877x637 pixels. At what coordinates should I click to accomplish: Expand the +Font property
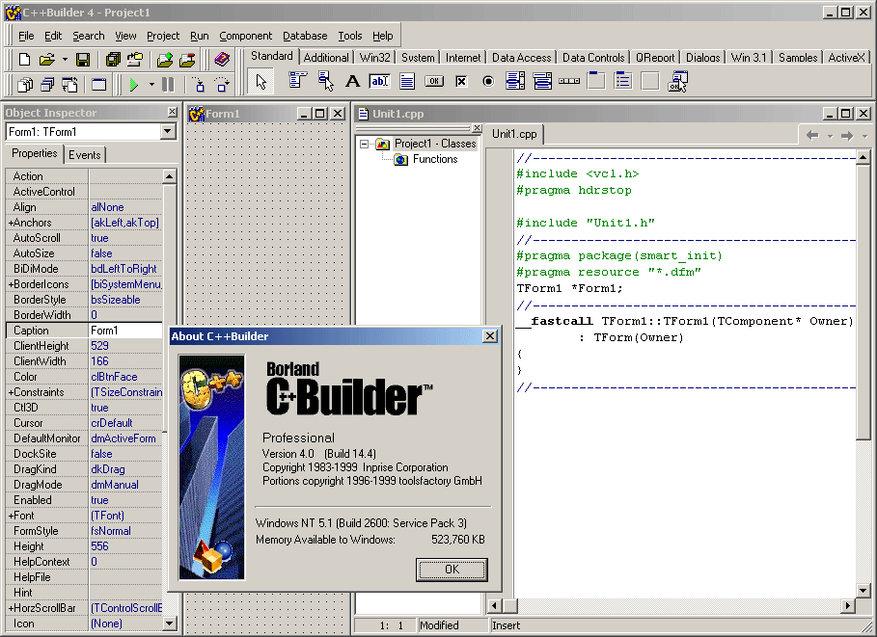pyautogui.click(x=10, y=516)
